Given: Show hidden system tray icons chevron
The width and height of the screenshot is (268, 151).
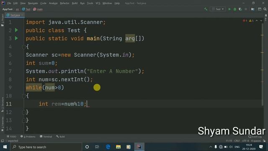Looking at the screenshot, I should tap(211, 147).
